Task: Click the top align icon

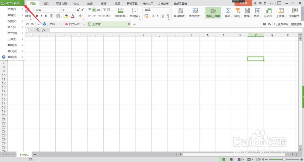Action: pyautogui.click(x=90, y=10)
